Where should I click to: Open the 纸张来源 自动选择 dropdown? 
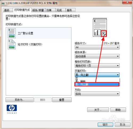[97, 56]
